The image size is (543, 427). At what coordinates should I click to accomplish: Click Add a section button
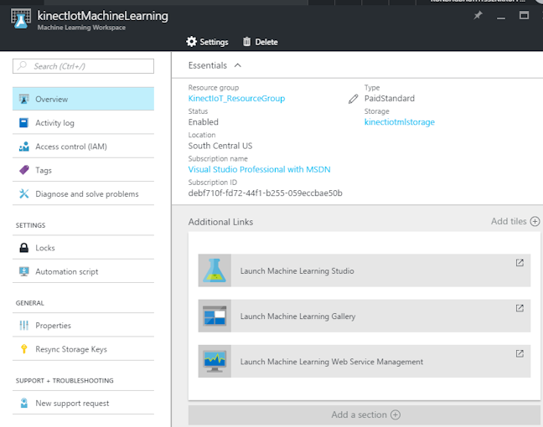point(365,414)
